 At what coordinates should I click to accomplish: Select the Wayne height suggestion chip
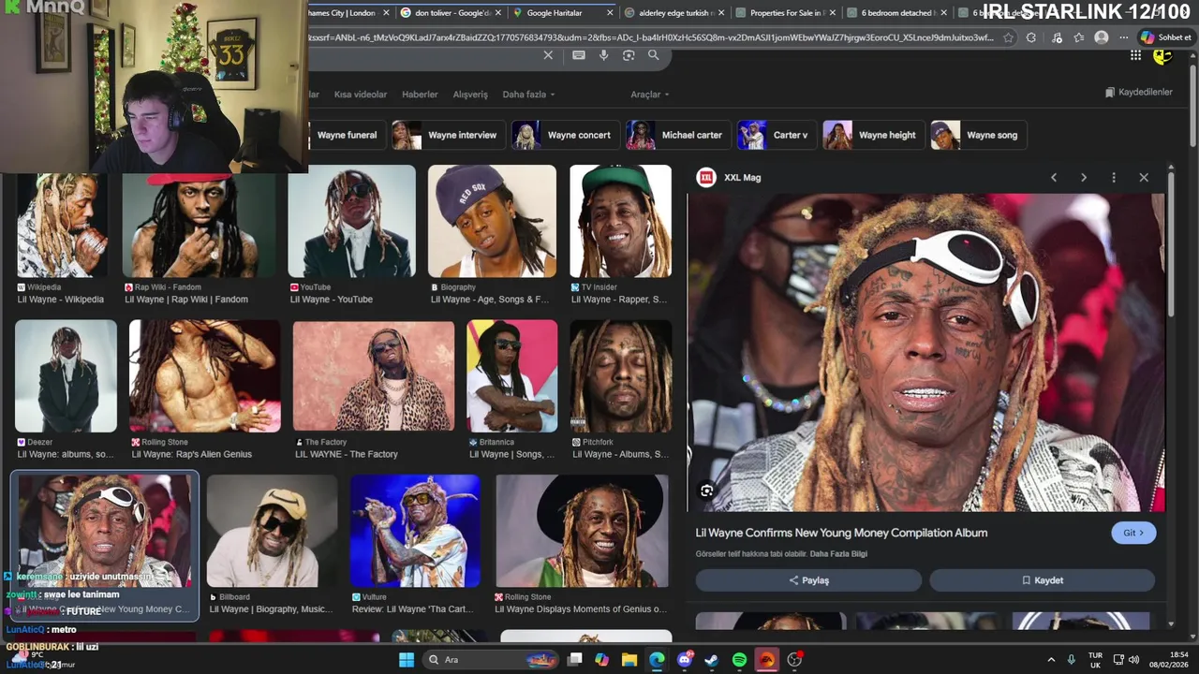coord(873,135)
